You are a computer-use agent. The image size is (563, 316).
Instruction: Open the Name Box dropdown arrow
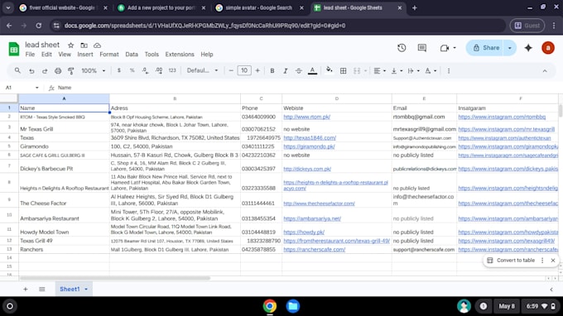37,88
